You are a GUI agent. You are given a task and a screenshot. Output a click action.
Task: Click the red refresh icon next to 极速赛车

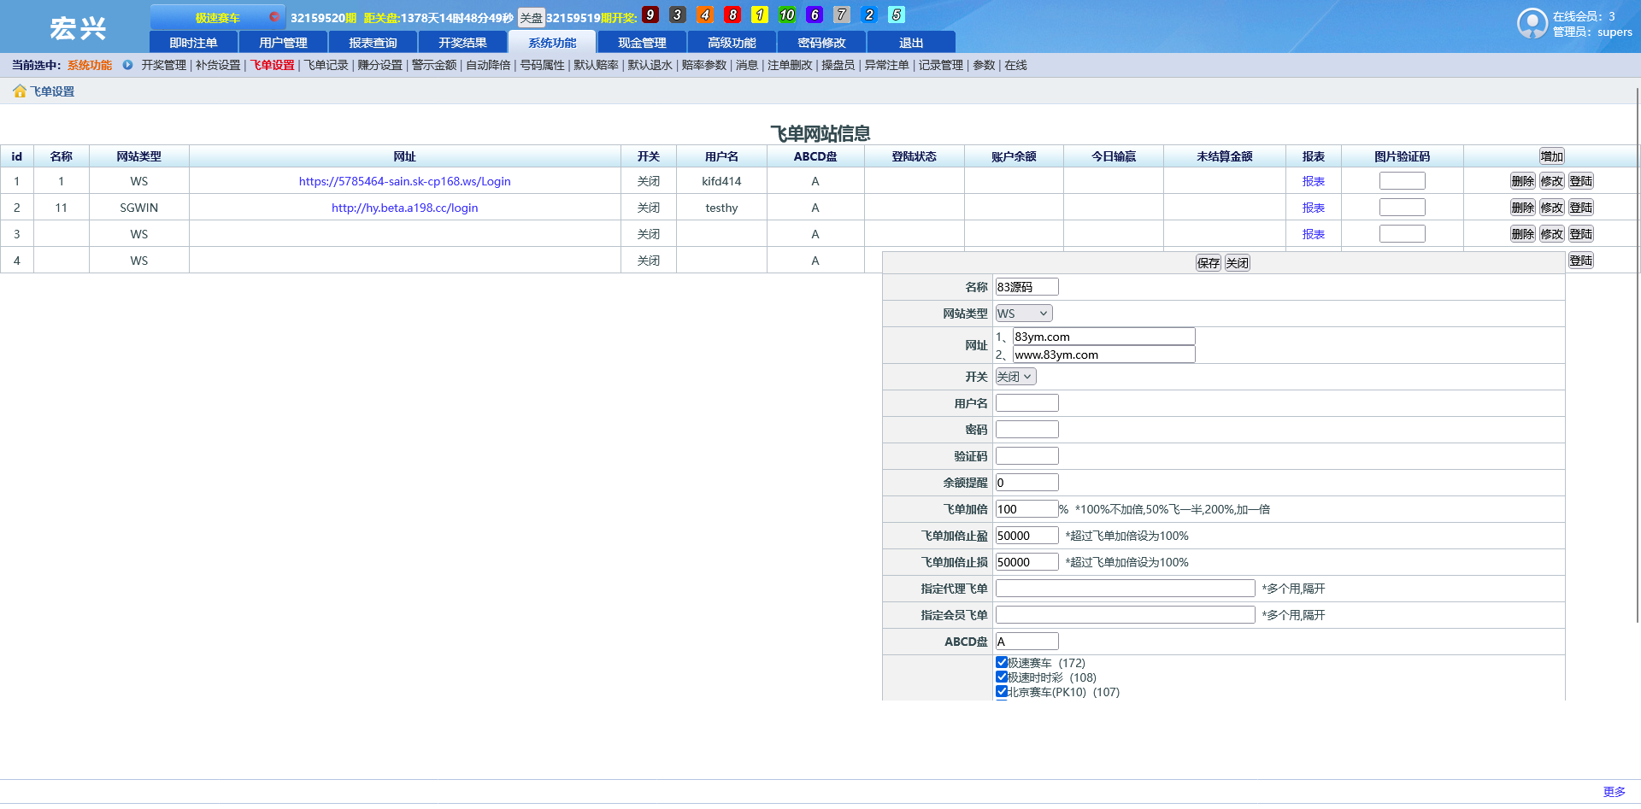[x=273, y=17]
